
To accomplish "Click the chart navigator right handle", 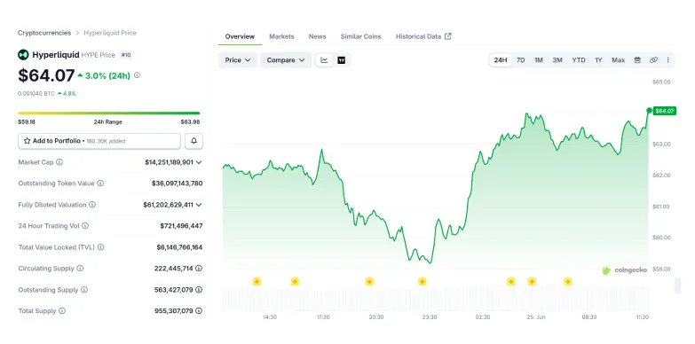I will [x=677, y=285].
